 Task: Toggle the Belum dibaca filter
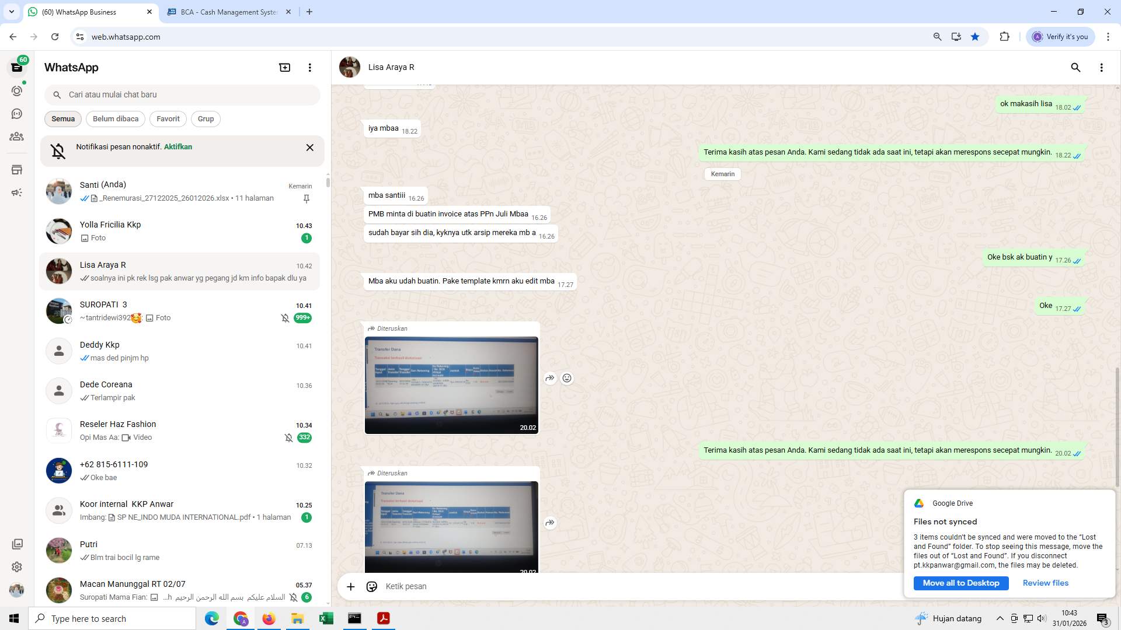115,118
